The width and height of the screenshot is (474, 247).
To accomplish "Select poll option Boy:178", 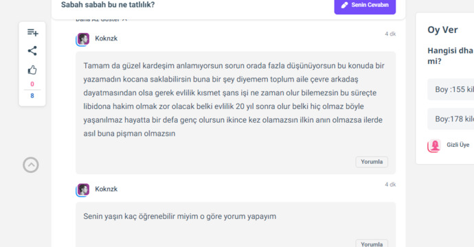I will pyautogui.click(x=451, y=119).
